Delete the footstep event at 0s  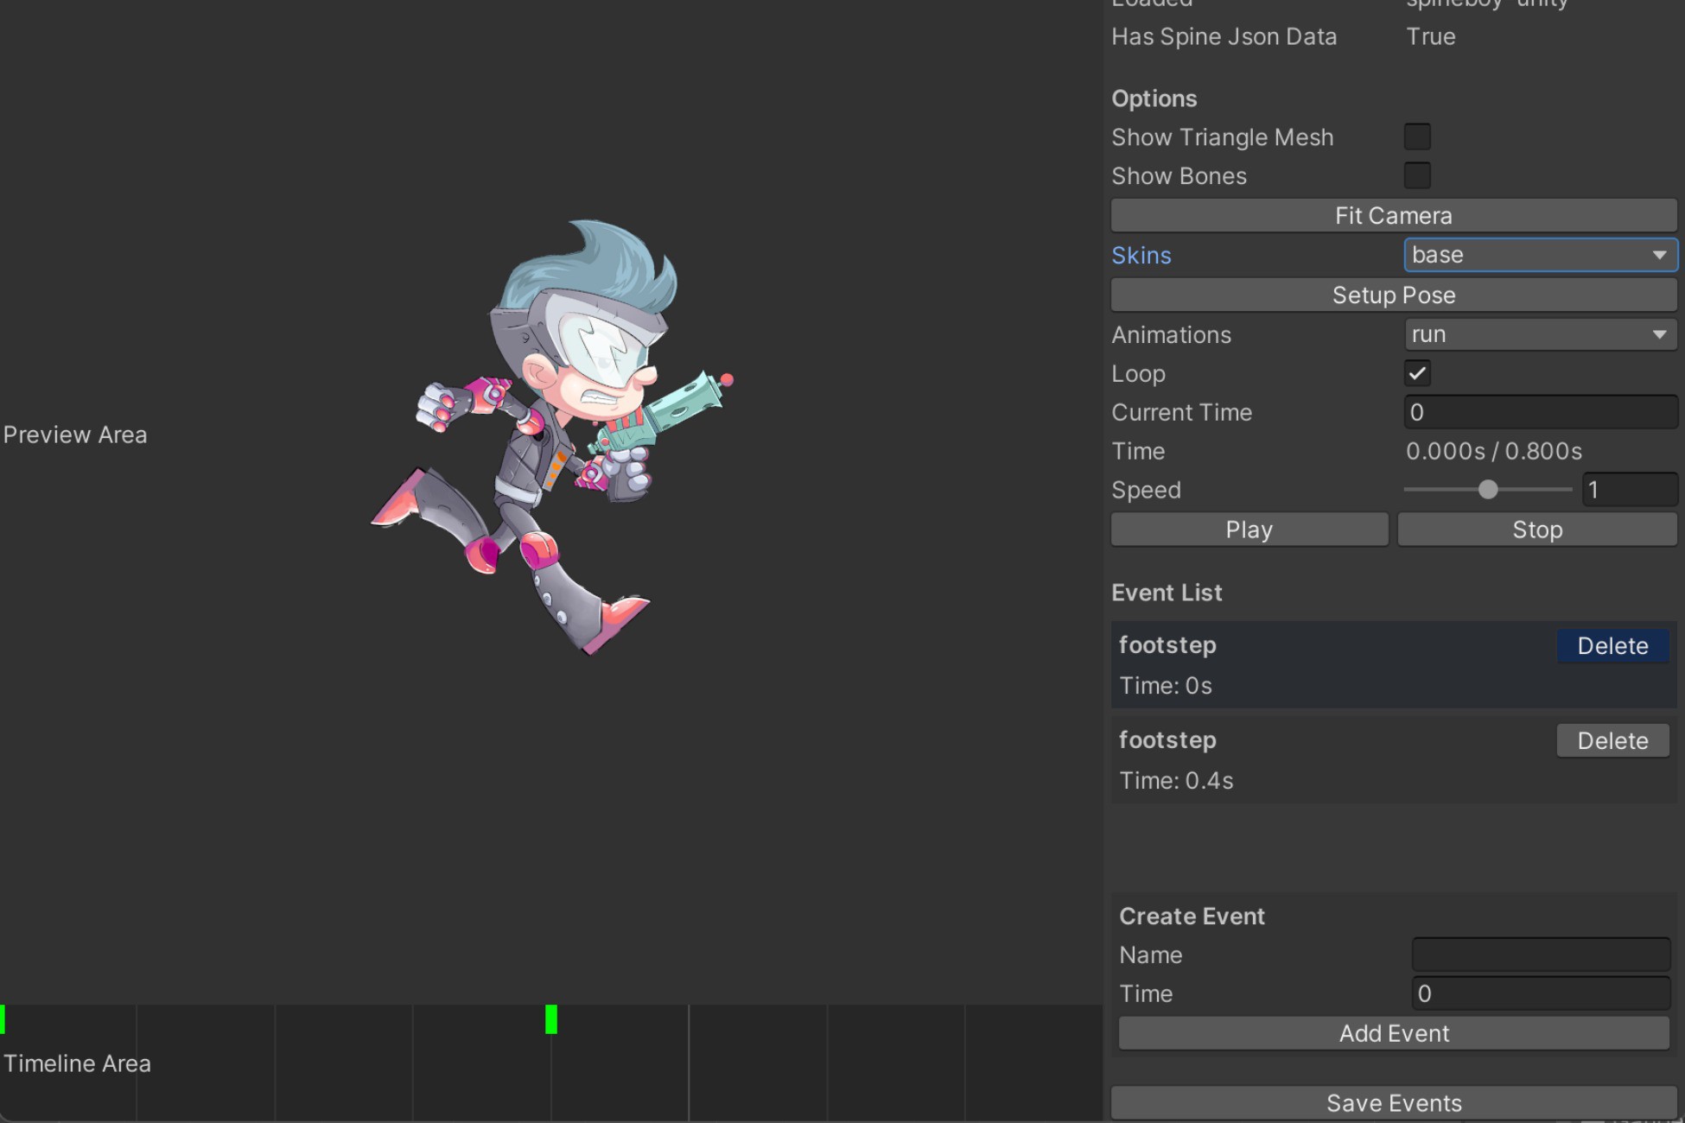(1612, 645)
